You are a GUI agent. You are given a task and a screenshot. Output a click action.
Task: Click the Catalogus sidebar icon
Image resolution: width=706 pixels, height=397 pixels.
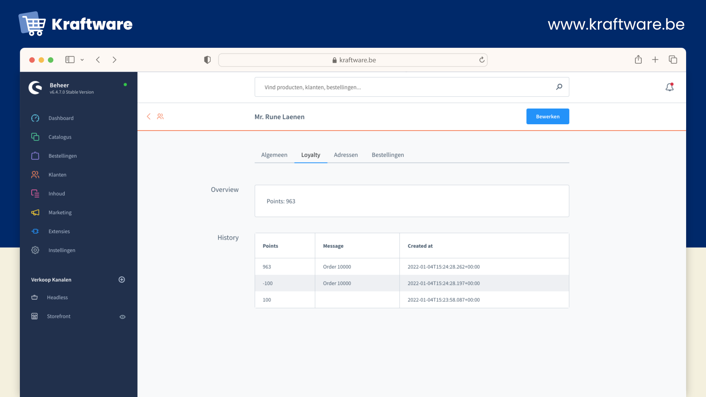(x=35, y=137)
